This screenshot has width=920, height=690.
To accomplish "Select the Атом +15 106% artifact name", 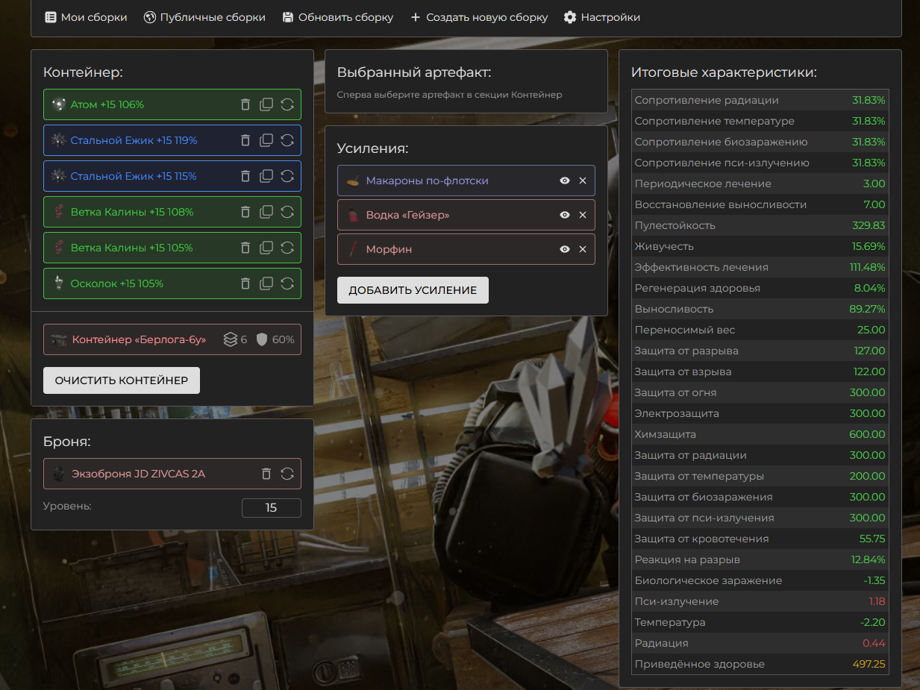I will pyautogui.click(x=107, y=104).
